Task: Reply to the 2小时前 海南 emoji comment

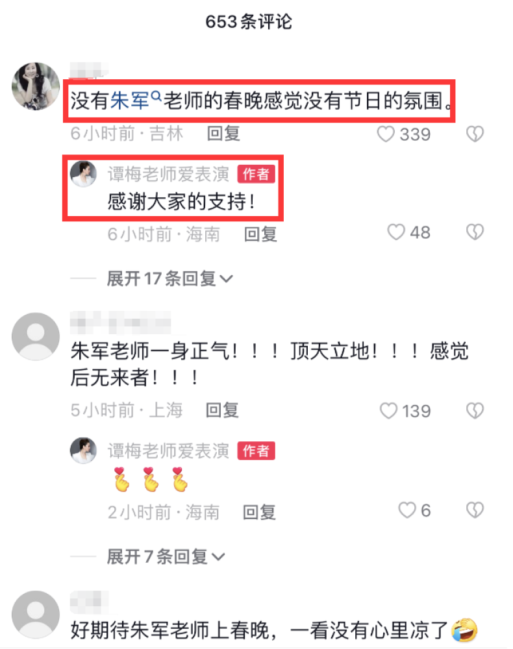Action: (259, 513)
